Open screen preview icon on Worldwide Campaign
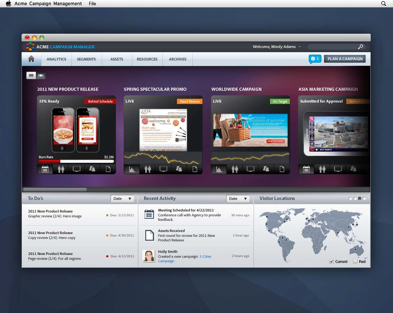393x313 pixels. (x=251, y=169)
